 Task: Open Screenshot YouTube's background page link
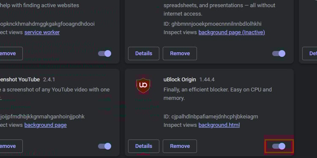coord(46,125)
